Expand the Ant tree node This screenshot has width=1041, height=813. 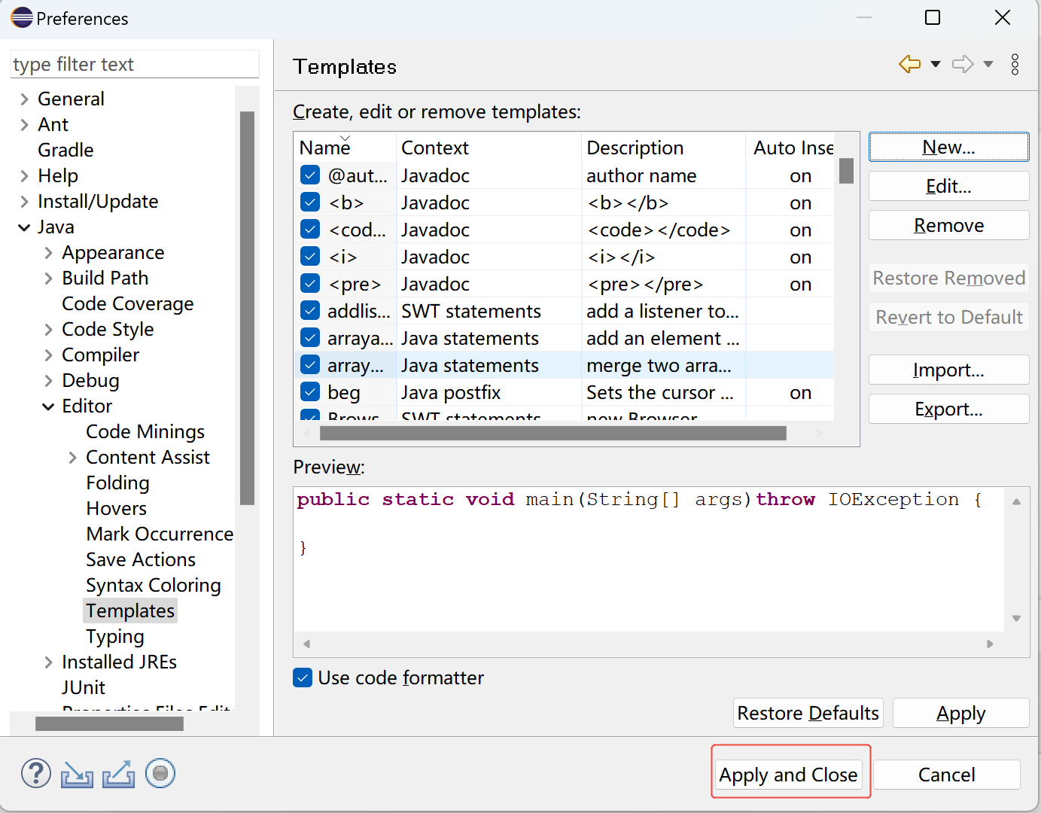pyautogui.click(x=24, y=125)
